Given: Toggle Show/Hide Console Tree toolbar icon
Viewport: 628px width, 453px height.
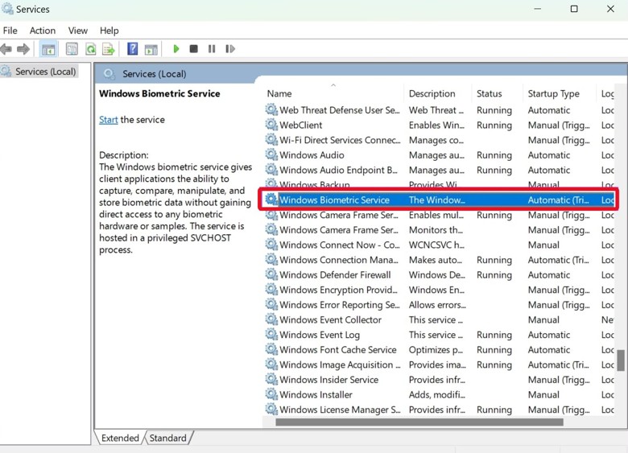Looking at the screenshot, I should pos(48,49).
